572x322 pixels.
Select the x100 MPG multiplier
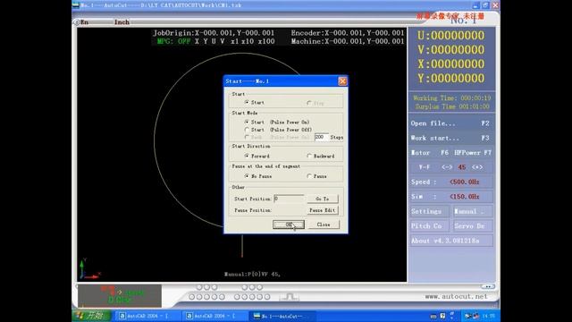click(266, 41)
